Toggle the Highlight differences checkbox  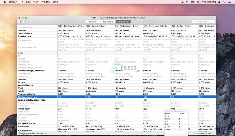point(19,133)
